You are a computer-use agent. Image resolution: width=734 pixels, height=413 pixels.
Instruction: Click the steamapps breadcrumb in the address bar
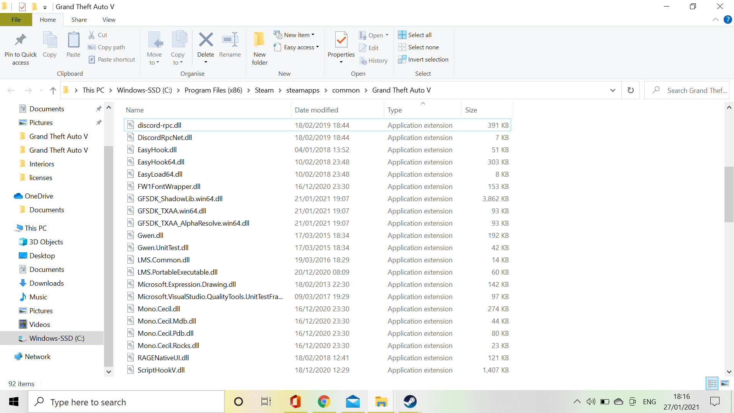302,90
